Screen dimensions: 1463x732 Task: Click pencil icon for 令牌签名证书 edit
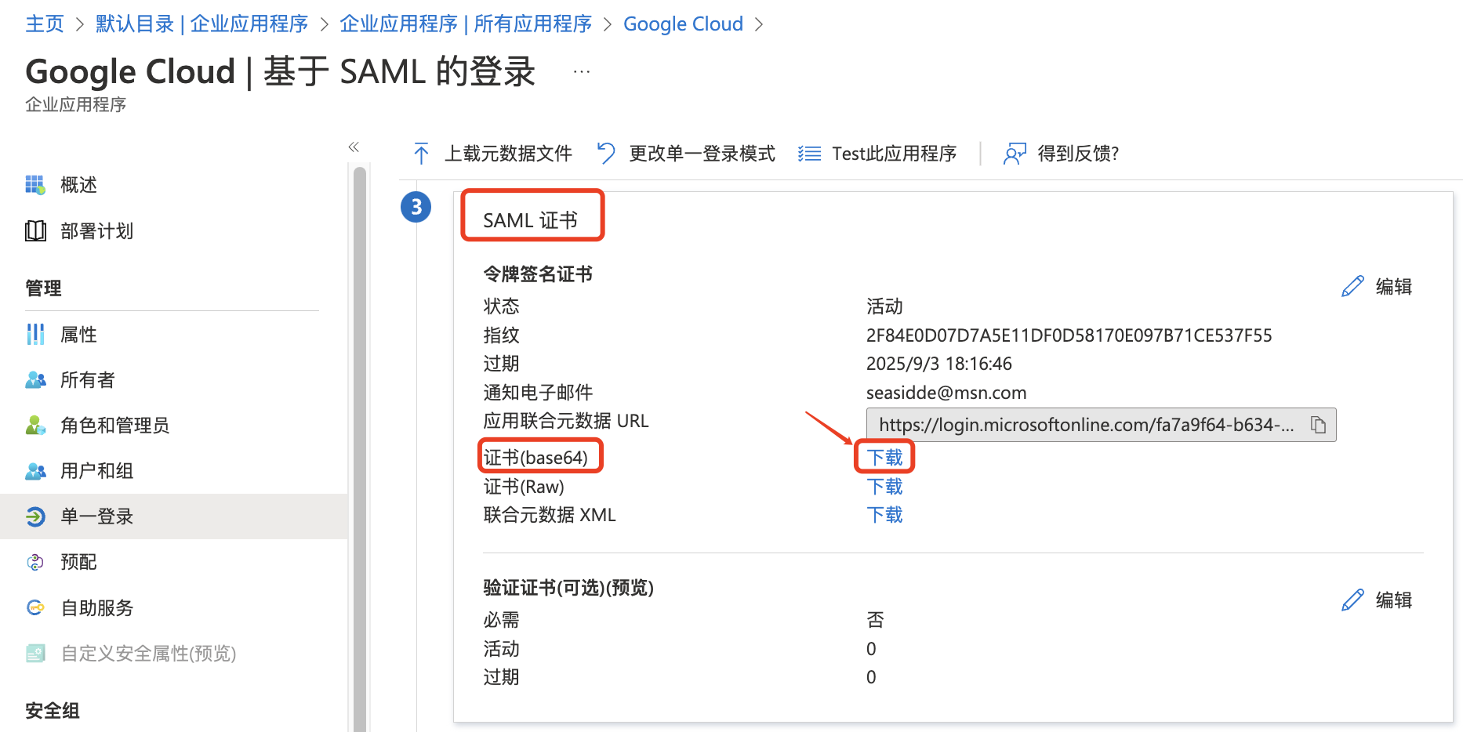click(x=1352, y=286)
